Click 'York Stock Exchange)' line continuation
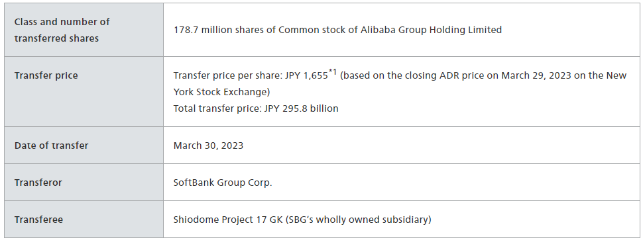 tap(222, 92)
